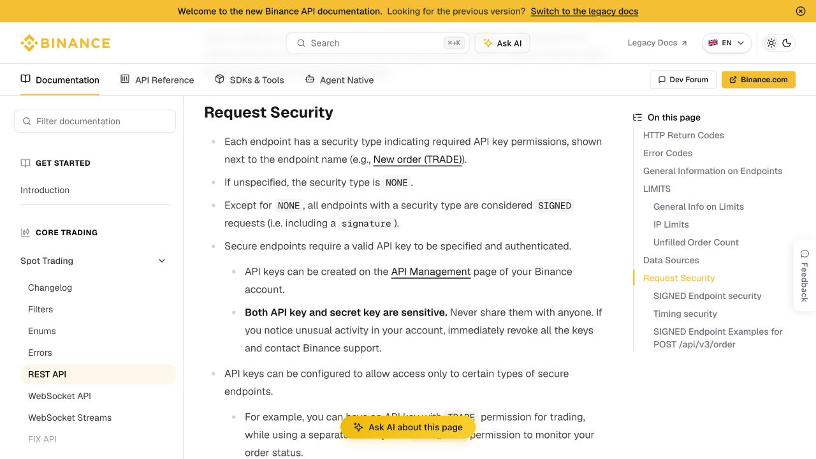Image resolution: width=816 pixels, height=459 pixels.
Task: Jump to SIGNED Endpoint Examples for POST
Action: pyautogui.click(x=718, y=338)
